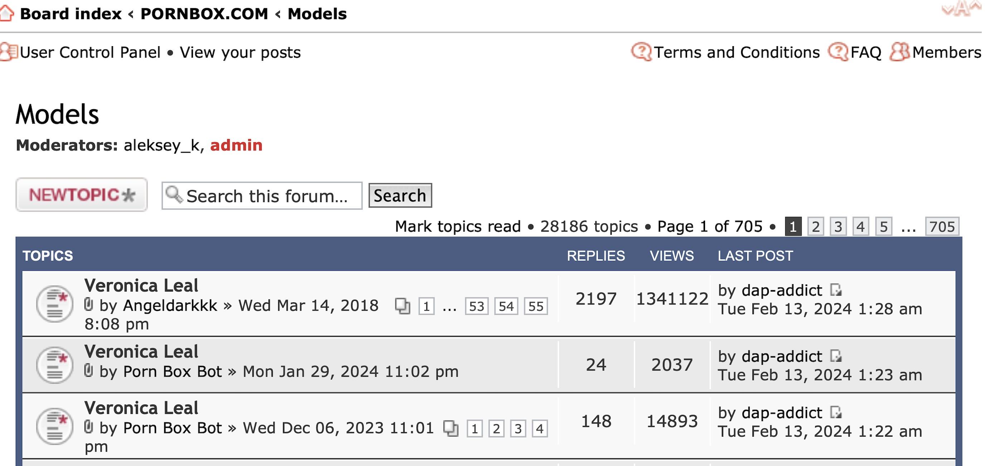The image size is (985, 466).
Task: Click the User Control Panel icon
Action: [9, 52]
